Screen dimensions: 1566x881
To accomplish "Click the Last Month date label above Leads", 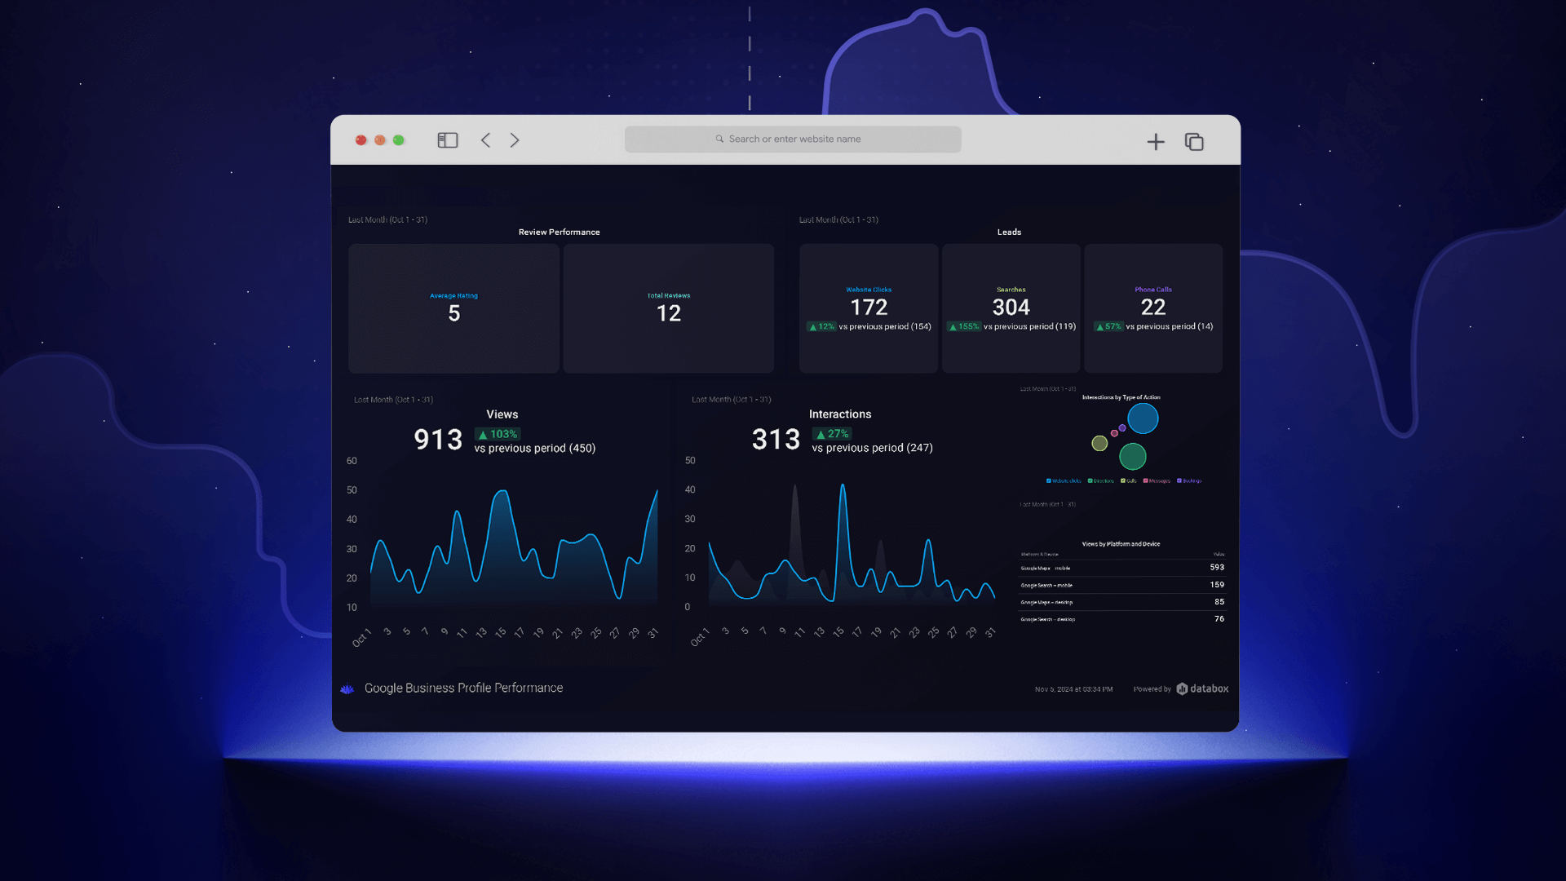I will click(838, 219).
